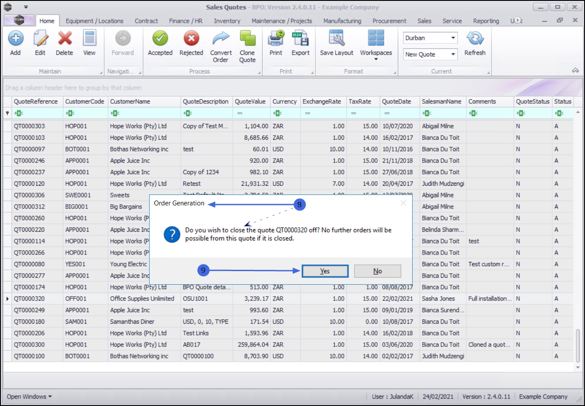
Task: Click the Convert Order icon
Action: (x=221, y=39)
